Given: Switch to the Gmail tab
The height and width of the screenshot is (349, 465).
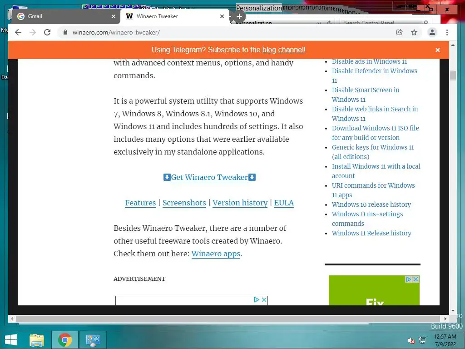Looking at the screenshot, I should [x=65, y=16].
